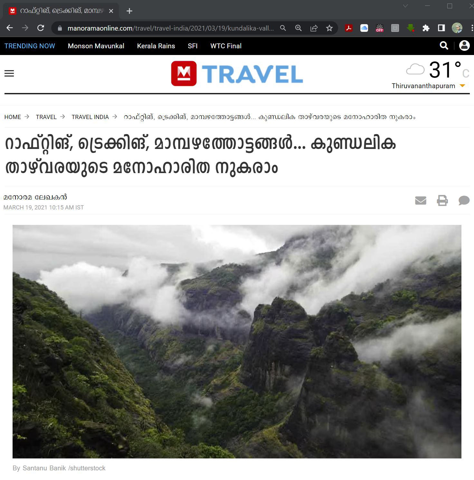Open the browser Extensions puzzle icon
Image resolution: width=474 pixels, height=480 pixels.
[x=426, y=28]
